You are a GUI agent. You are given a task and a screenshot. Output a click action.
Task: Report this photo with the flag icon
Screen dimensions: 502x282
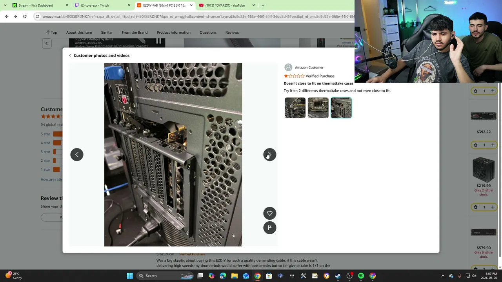(270, 228)
